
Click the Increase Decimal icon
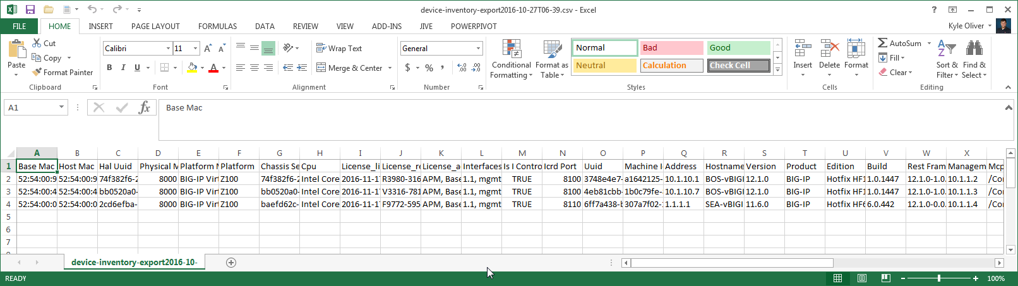coord(462,68)
